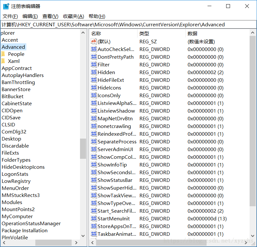Select the AutoCheckSel DWORD icon

pyautogui.click(x=93, y=49)
